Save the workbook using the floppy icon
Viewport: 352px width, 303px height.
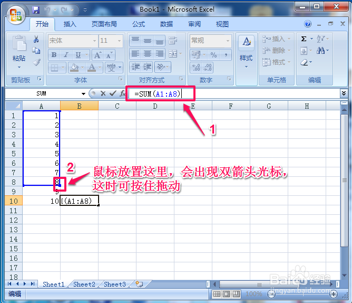(x=36, y=10)
